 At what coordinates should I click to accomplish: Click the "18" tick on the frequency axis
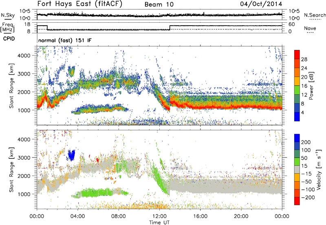coord(27,24)
